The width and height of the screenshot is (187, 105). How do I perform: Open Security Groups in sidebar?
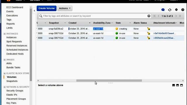pos(15,91)
